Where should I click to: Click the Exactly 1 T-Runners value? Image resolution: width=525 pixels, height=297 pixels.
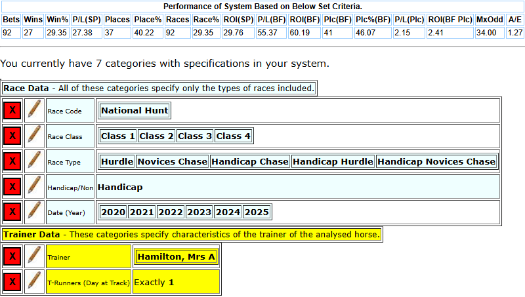point(154,283)
